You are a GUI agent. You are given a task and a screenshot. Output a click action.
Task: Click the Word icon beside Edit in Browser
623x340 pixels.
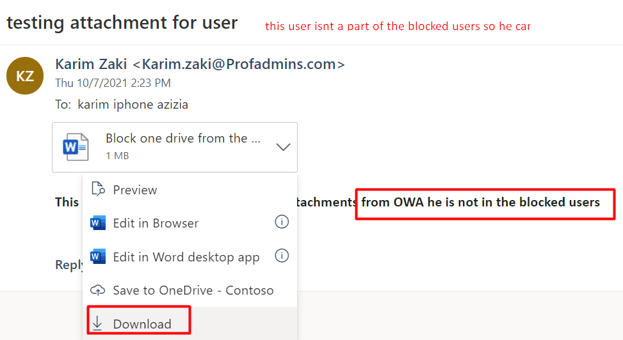click(98, 223)
